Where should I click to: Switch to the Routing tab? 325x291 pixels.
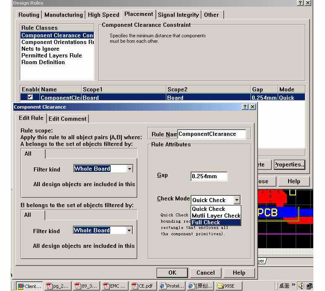(28, 15)
